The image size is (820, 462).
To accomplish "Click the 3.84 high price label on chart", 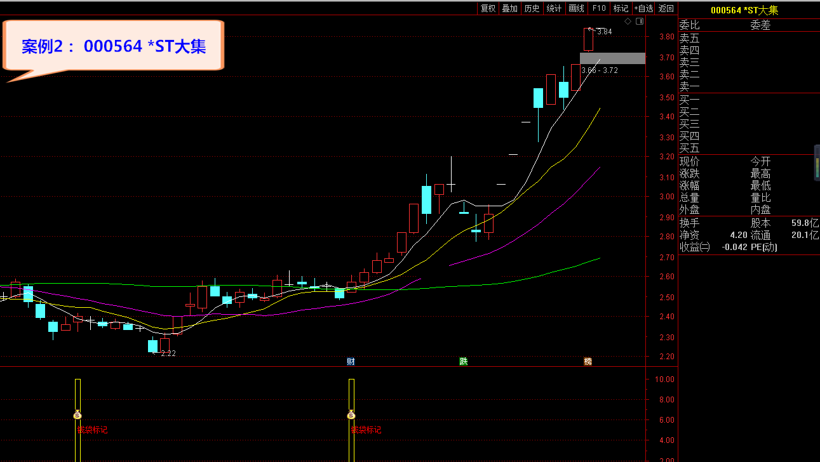I will [x=604, y=32].
